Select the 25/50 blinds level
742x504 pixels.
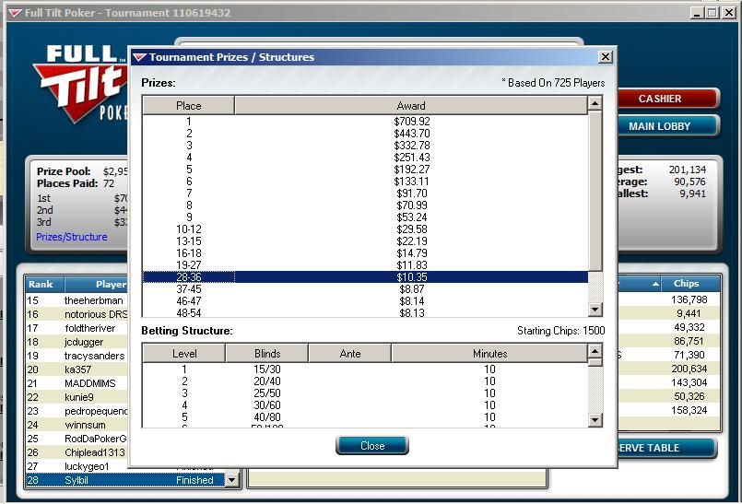[365, 393]
